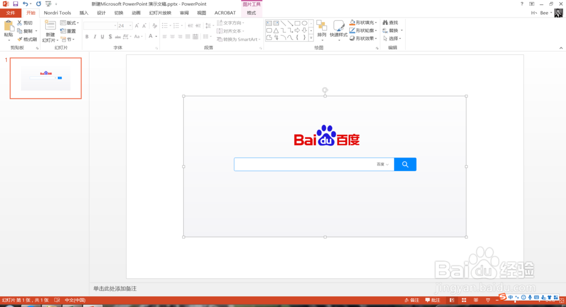
Task: Open PowerPoint Help question mark
Action: pyautogui.click(x=522, y=4)
